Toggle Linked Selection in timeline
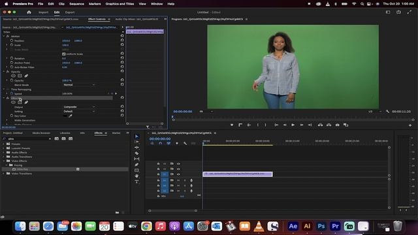 (169, 144)
